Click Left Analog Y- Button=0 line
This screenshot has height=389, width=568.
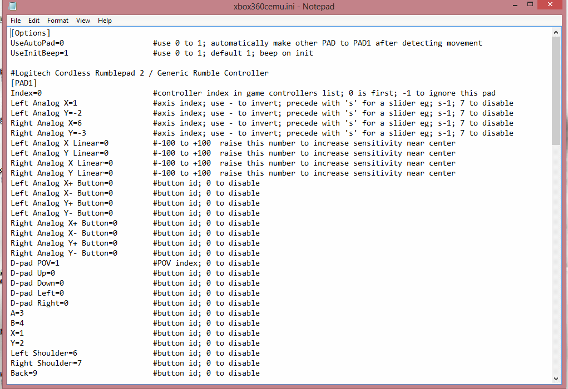[x=62, y=213]
